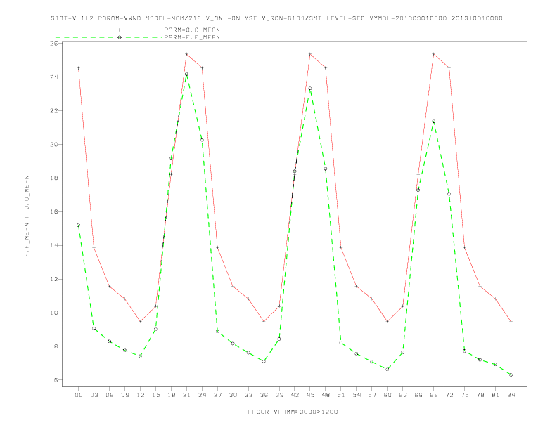557x430 pixels.
Task: Select green forecast marker at hour 36
Action: point(264,361)
